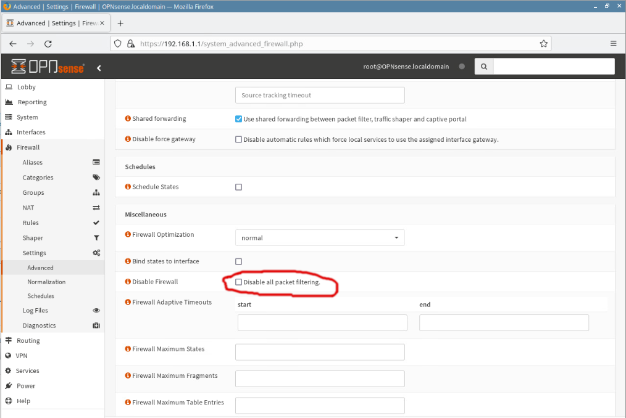The image size is (626, 418).
Task: Enable the Disable all packet filtering checkbox
Action: click(x=238, y=282)
